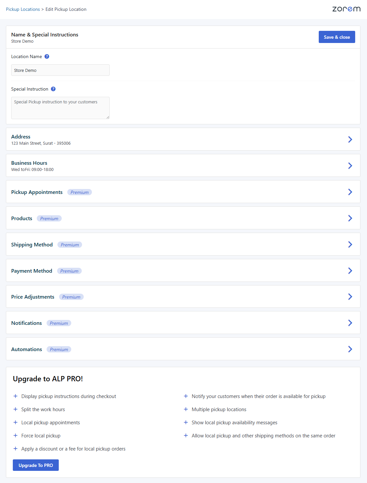The image size is (367, 483).
Task: Click the Price Adjustments title
Action: (33, 297)
